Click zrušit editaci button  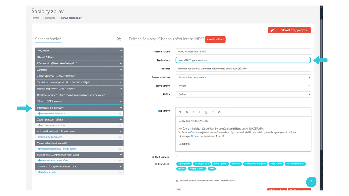click(x=215, y=39)
